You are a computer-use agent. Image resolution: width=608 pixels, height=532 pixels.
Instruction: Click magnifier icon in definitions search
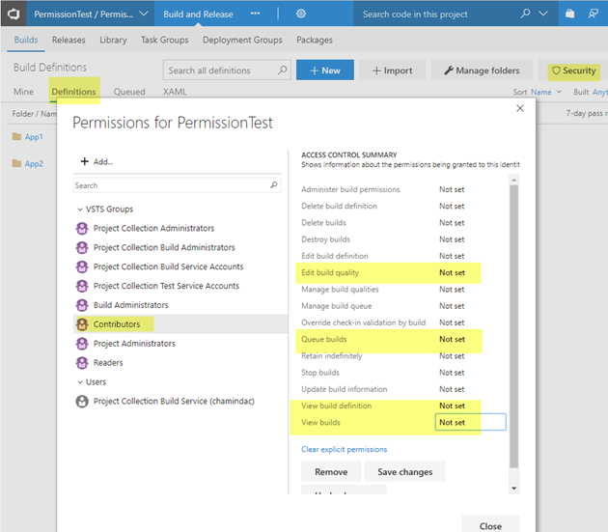click(282, 70)
